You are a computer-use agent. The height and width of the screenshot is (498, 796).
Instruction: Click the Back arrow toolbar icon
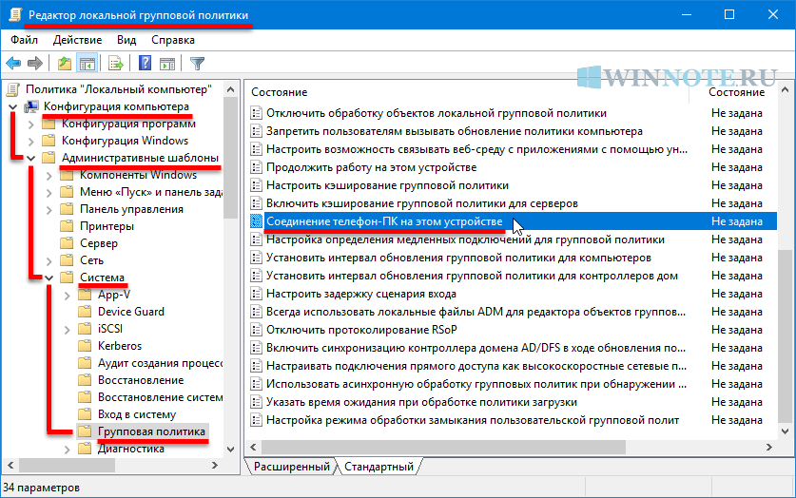click(13, 64)
